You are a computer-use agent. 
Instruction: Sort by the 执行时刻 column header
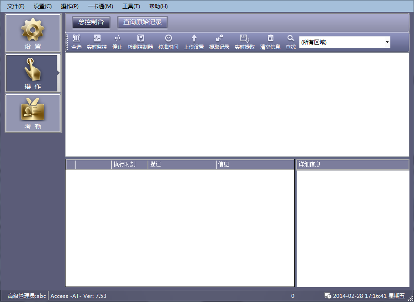click(x=130, y=164)
